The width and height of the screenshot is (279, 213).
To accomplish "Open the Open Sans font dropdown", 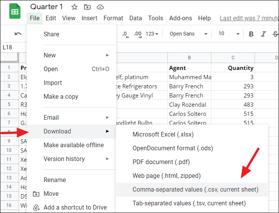I will (188, 34).
